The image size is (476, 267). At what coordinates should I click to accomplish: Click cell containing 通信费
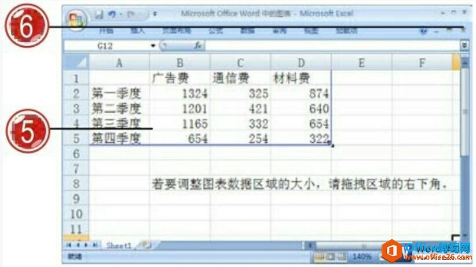click(x=240, y=78)
